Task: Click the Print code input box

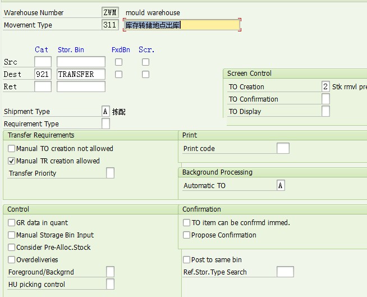Action: 283,148
